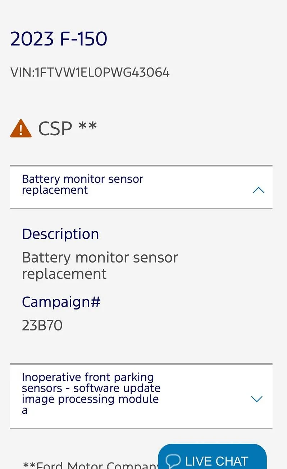Click the LIVE CHAT label text
The image size is (287, 469).
pos(217,461)
